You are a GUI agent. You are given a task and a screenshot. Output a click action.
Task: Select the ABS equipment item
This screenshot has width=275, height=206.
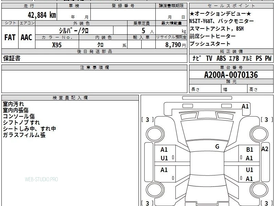click(x=221, y=58)
